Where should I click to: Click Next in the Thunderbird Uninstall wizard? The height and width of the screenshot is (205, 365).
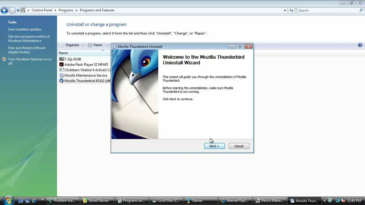point(214,146)
